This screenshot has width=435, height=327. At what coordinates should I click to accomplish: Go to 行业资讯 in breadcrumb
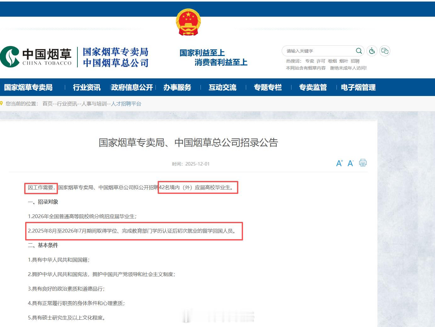point(67,104)
